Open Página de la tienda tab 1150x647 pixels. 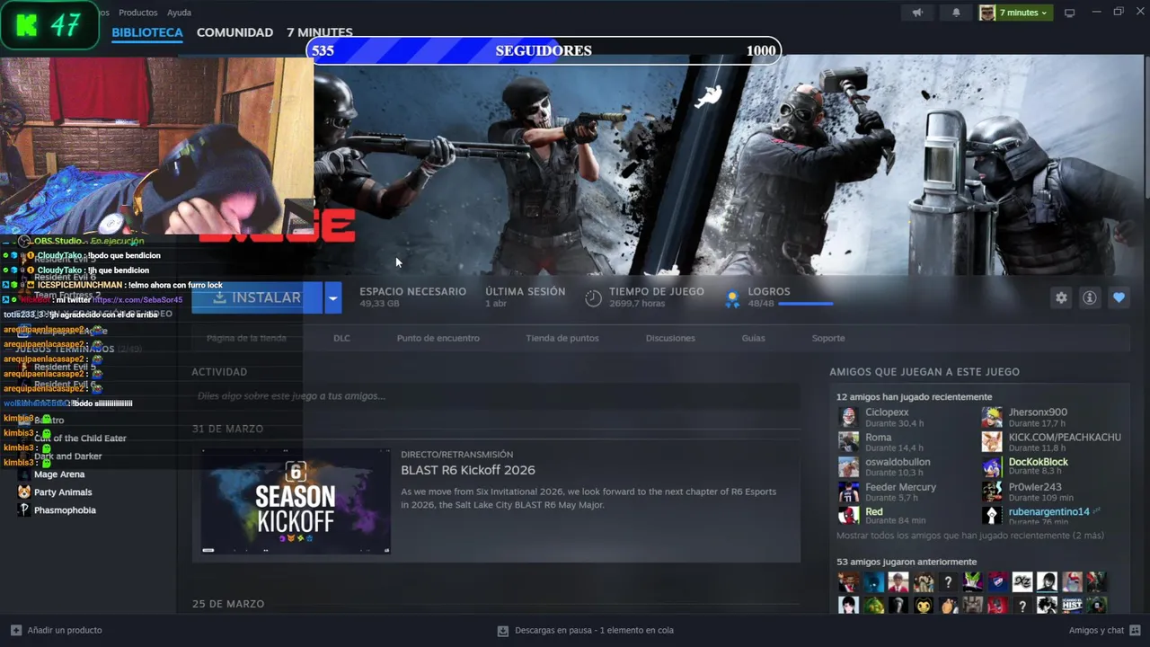tap(246, 338)
